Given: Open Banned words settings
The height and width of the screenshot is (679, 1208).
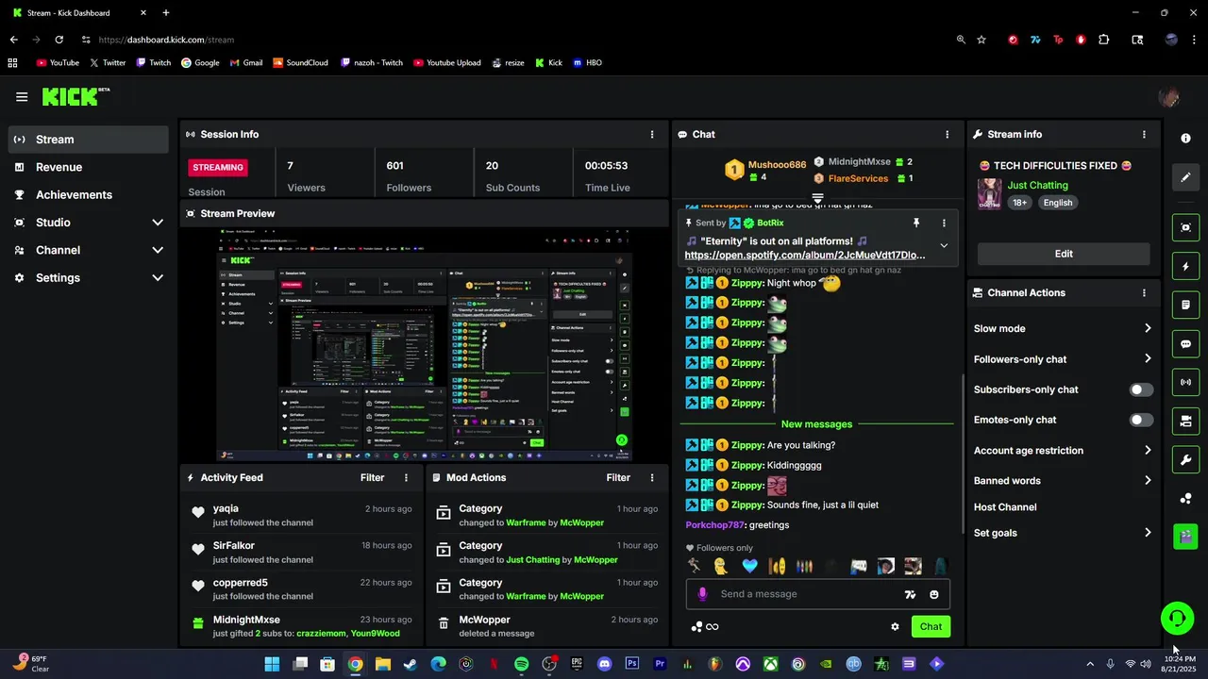Looking at the screenshot, I should 1063,480.
